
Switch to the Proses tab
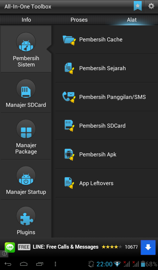point(79,20)
